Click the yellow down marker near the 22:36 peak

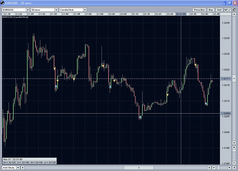[x=195, y=65]
